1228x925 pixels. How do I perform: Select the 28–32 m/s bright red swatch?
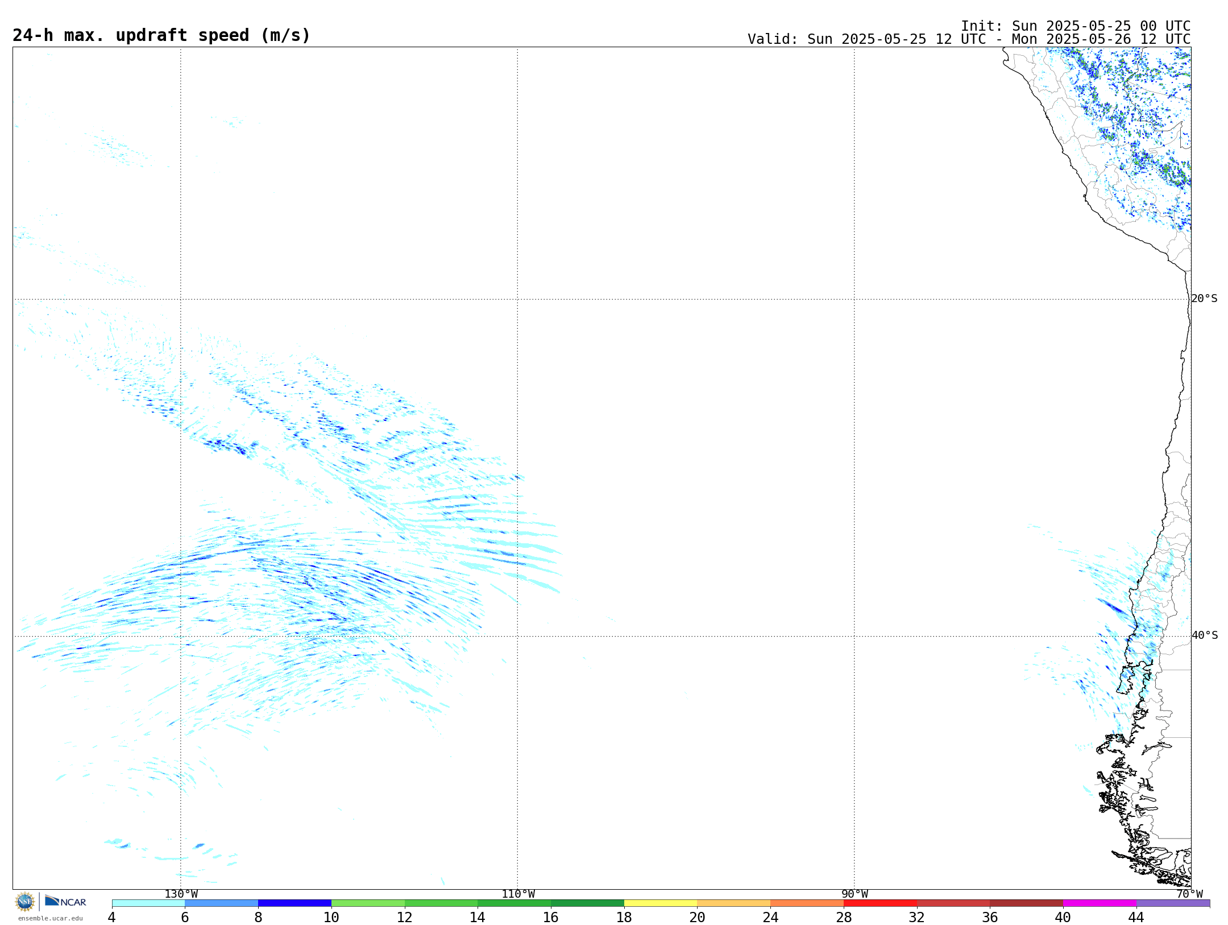880,903
